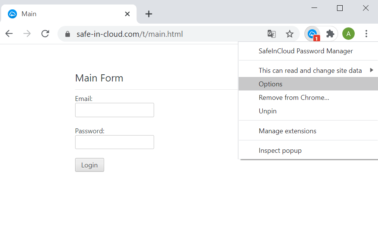Bookmark this page with the star icon
The image size is (378, 238).
pos(289,34)
